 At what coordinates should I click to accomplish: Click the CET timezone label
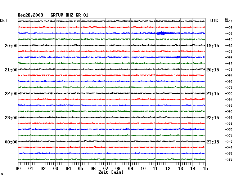point(4,21)
